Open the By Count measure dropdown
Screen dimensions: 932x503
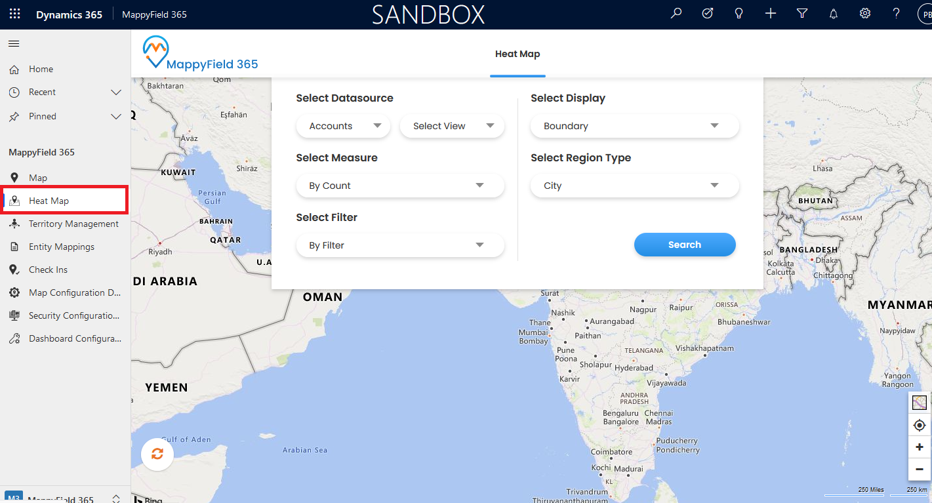[x=401, y=186]
